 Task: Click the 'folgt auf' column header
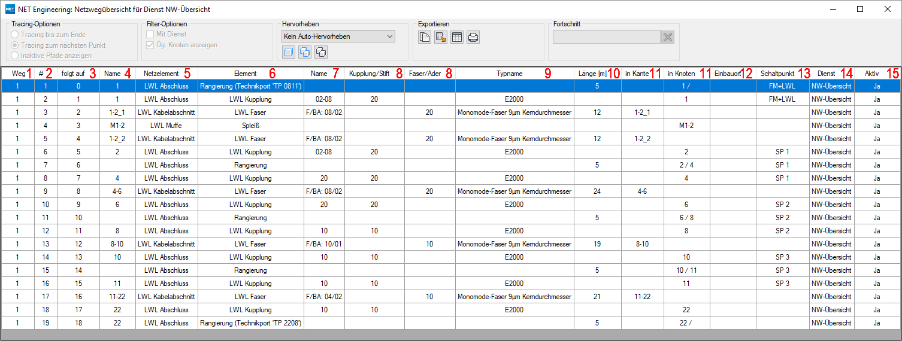(78, 73)
